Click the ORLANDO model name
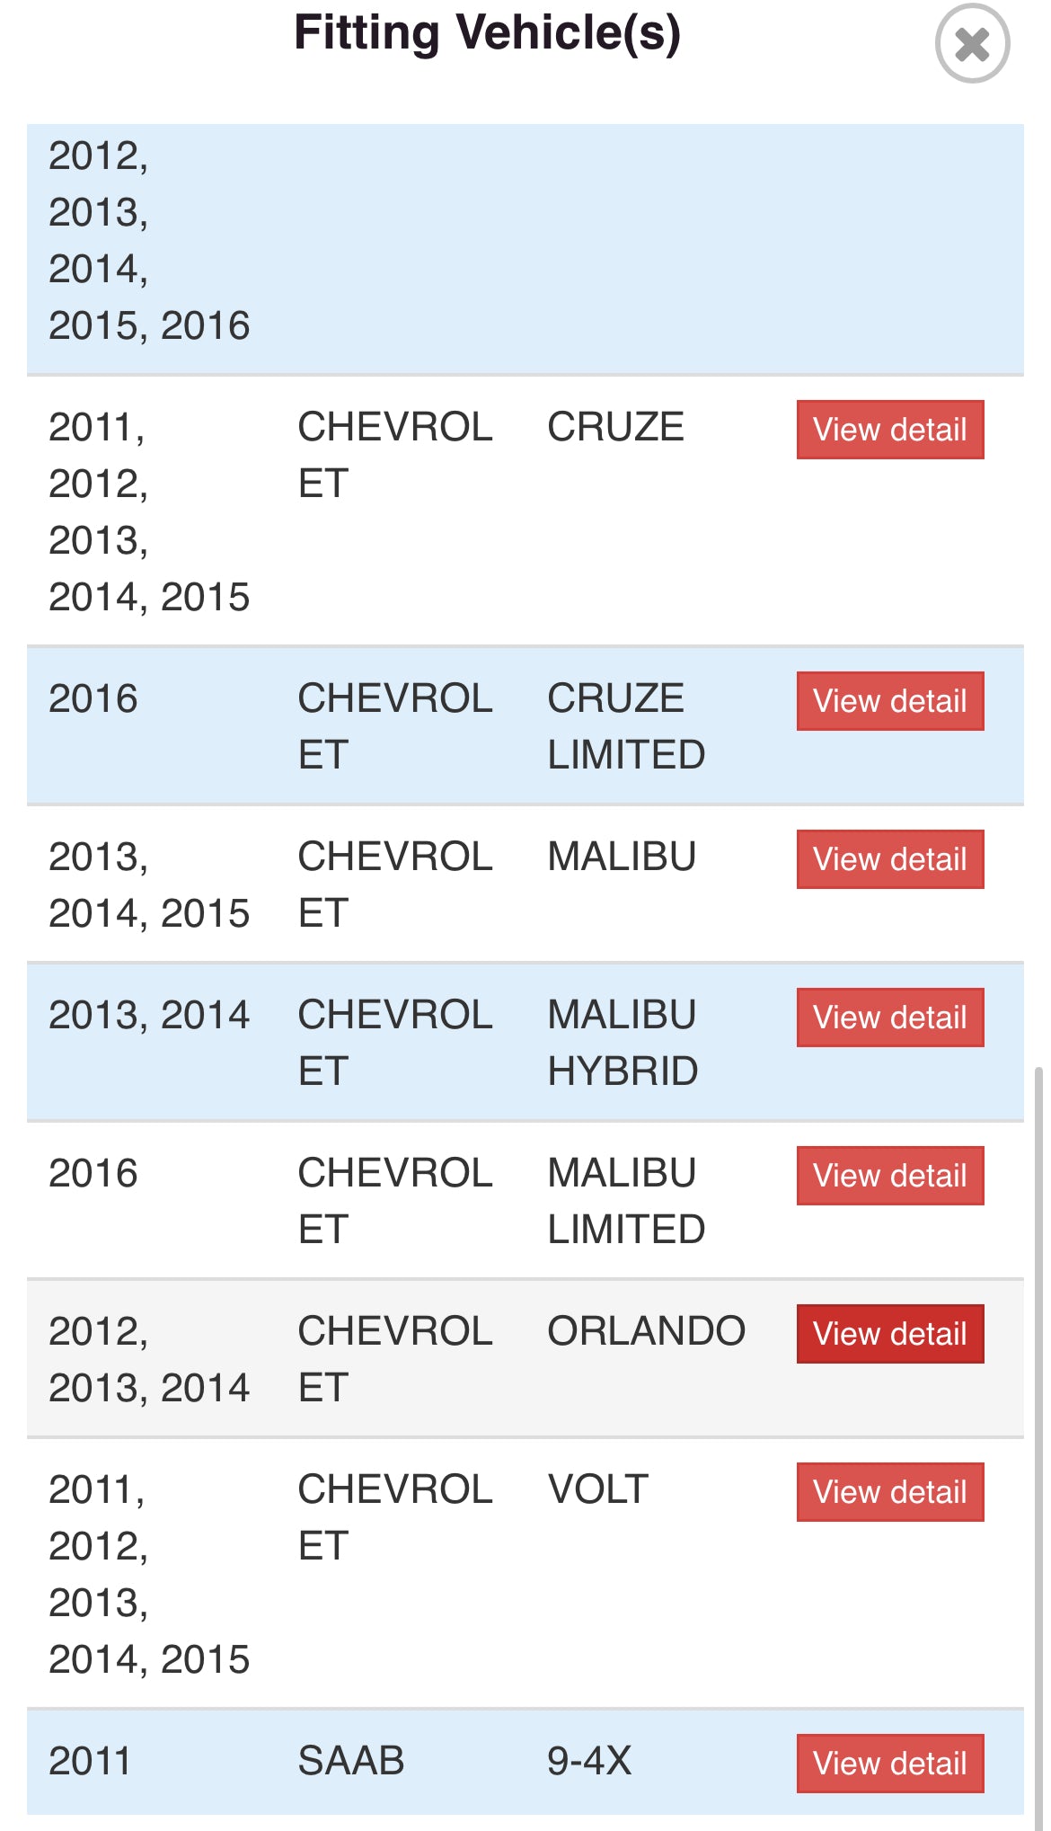This screenshot has width=1051, height=1831. pyautogui.click(x=646, y=1331)
